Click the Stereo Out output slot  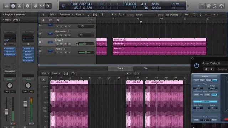point(10,71)
